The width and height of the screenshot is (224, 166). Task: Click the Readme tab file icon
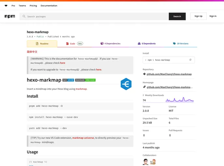coord(37,44)
